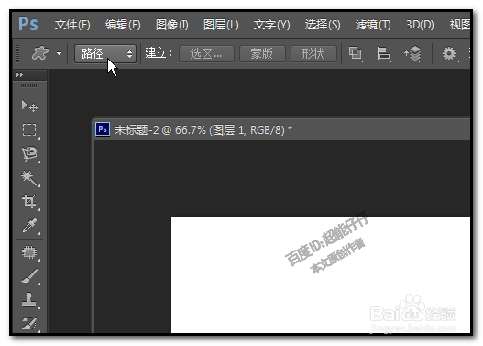The image size is (483, 346).
Task: Select the History Brush tool
Action: tap(29, 323)
